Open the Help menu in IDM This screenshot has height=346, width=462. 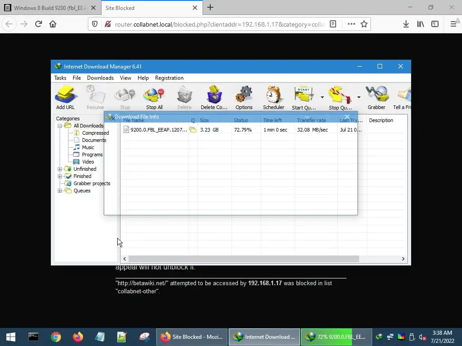143,78
